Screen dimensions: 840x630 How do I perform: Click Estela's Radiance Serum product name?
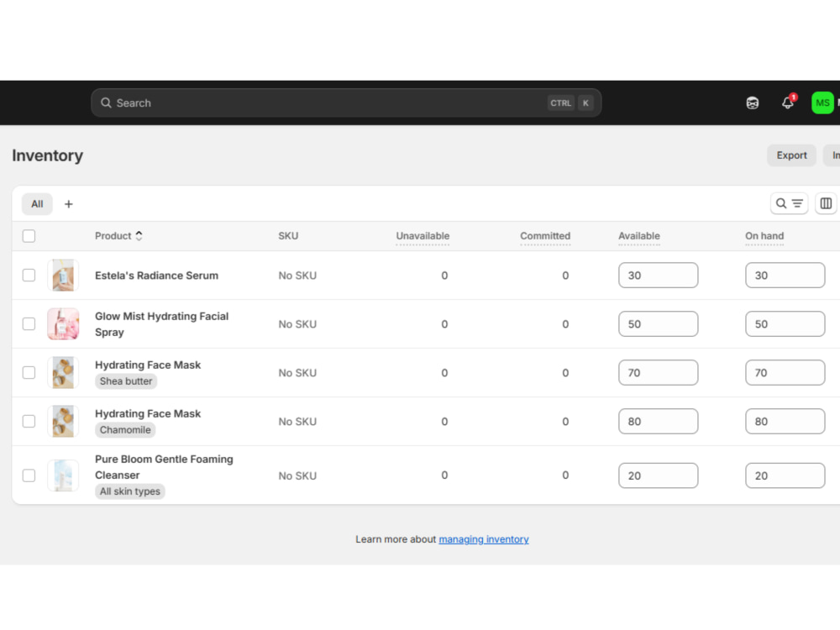(156, 276)
